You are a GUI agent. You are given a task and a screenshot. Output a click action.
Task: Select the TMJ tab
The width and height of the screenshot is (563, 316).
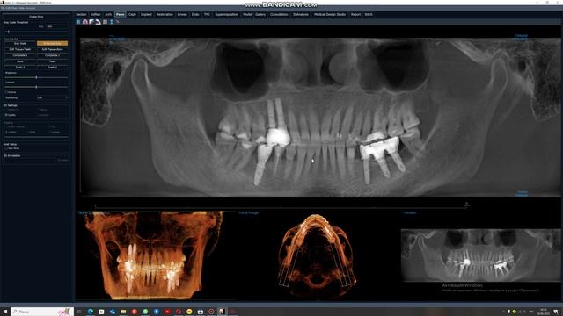(x=207, y=14)
